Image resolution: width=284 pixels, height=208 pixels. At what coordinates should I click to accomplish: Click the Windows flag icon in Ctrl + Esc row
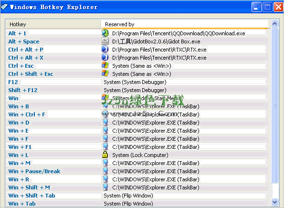105,65
